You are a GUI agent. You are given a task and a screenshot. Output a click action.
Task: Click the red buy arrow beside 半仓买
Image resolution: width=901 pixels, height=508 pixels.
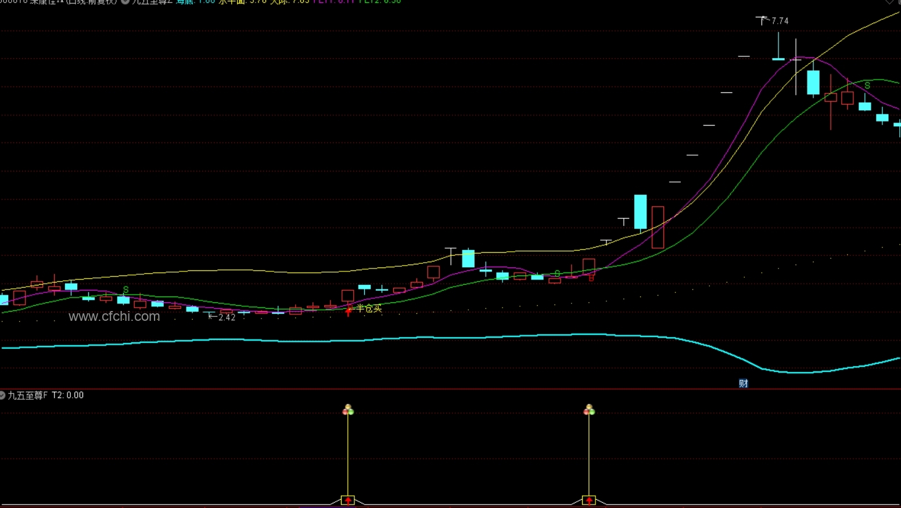pos(349,311)
